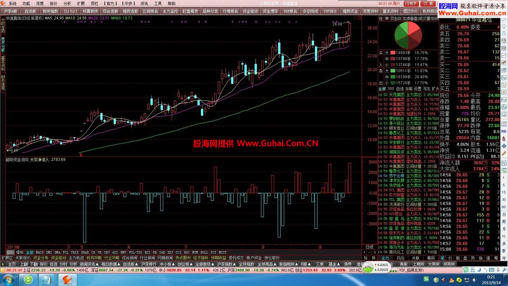Screen dimensions: 508x286
Task: Click the moon icon in IME bar
Action: point(479,269)
